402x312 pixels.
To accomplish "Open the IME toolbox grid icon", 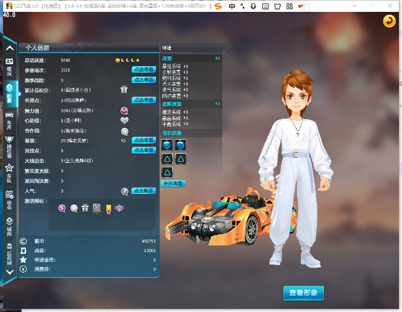I will [290, 6].
